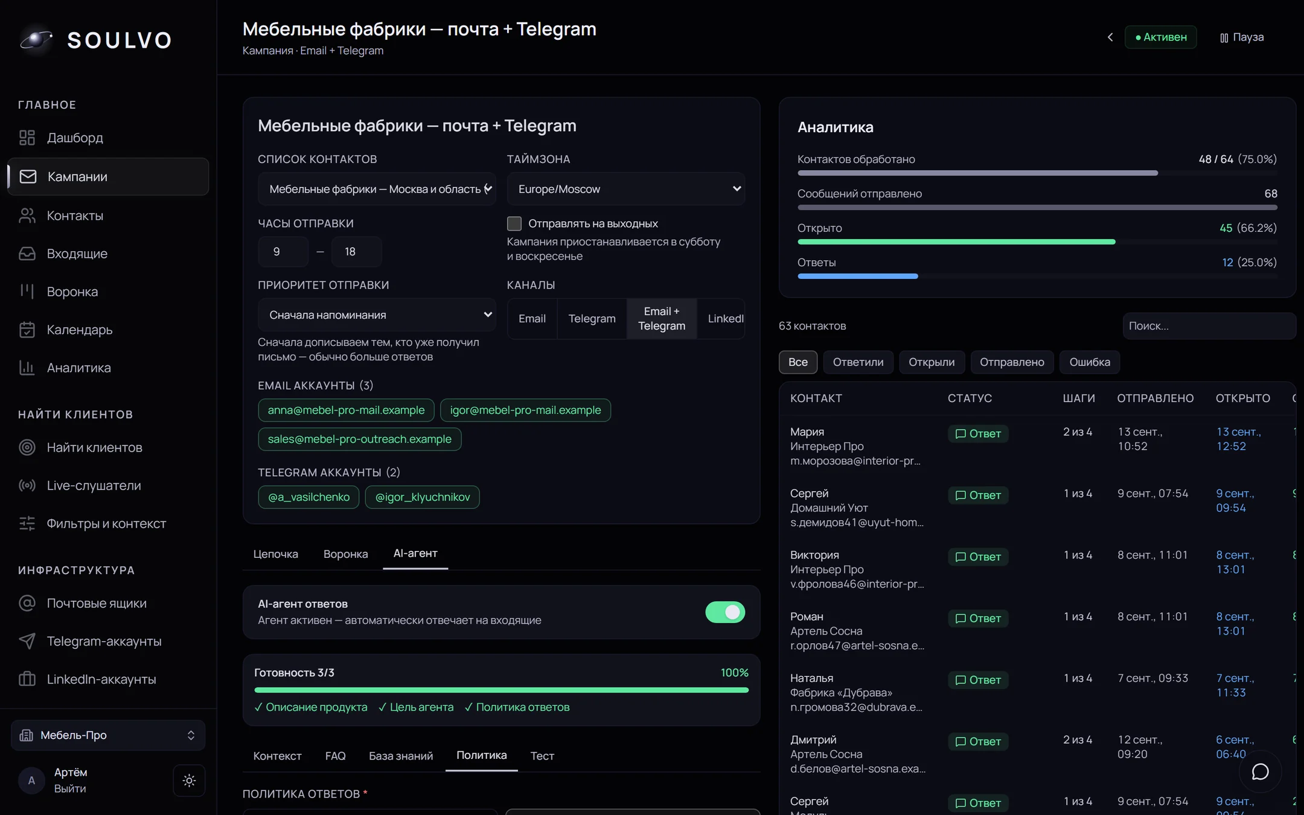Open the Дашборд grid icon

(x=27, y=138)
